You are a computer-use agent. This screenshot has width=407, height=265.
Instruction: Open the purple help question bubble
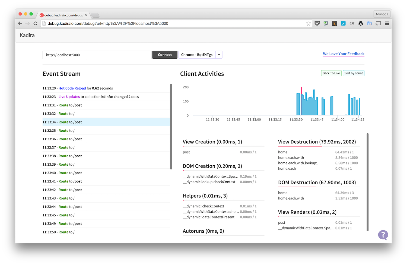pyautogui.click(x=383, y=235)
